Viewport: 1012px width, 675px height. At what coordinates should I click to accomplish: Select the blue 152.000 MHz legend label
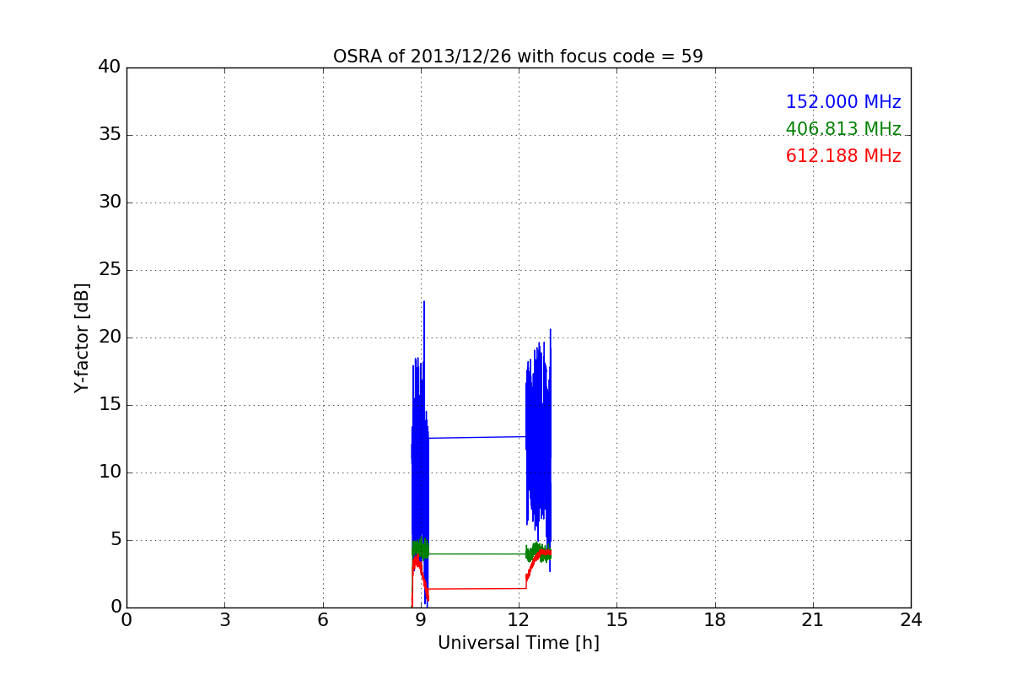pyautogui.click(x=843, y=102)
